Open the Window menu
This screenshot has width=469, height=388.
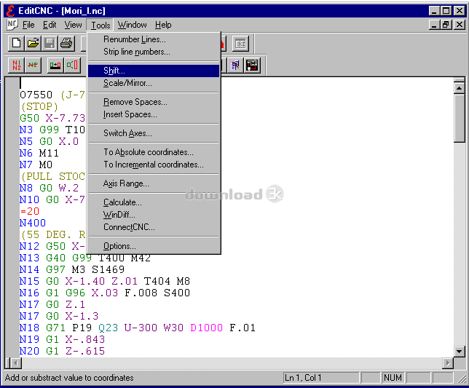[x=133, y=25]
